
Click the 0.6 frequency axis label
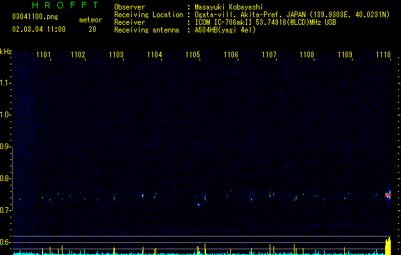tap(5, 242)
